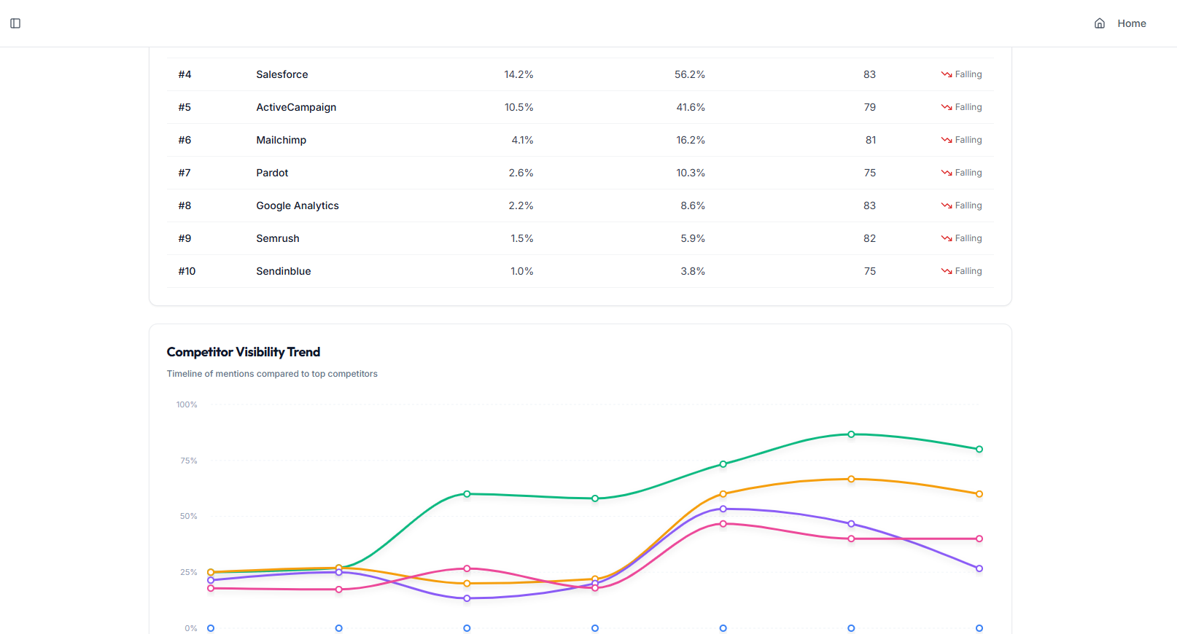1177x634 pixels.
Task: Click the falling trend arrow for Google Analytics
Action: 947,206
